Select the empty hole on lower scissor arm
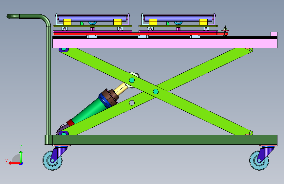284x184 pixels. click(x=132, y=103)
